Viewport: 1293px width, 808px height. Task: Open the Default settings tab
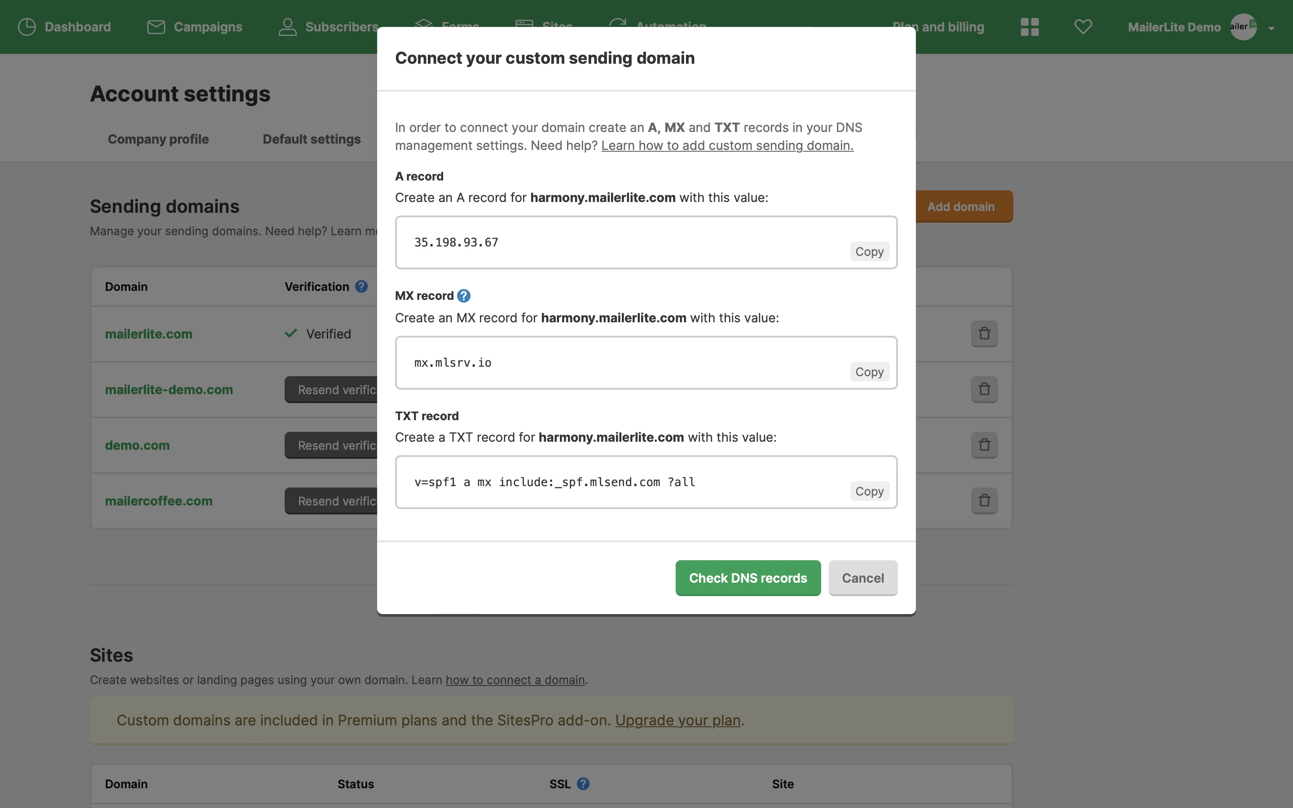[x=312, y=139]
